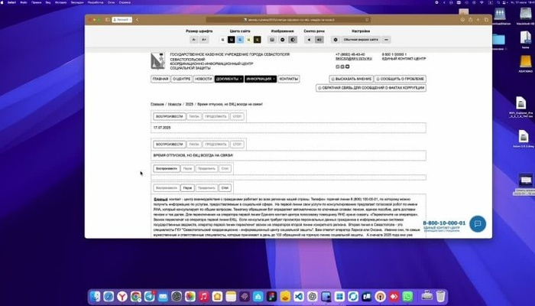This screenshot has height=306, width=535.
Task: Click СТОП in the date block controls
Action: click(237, 116)
